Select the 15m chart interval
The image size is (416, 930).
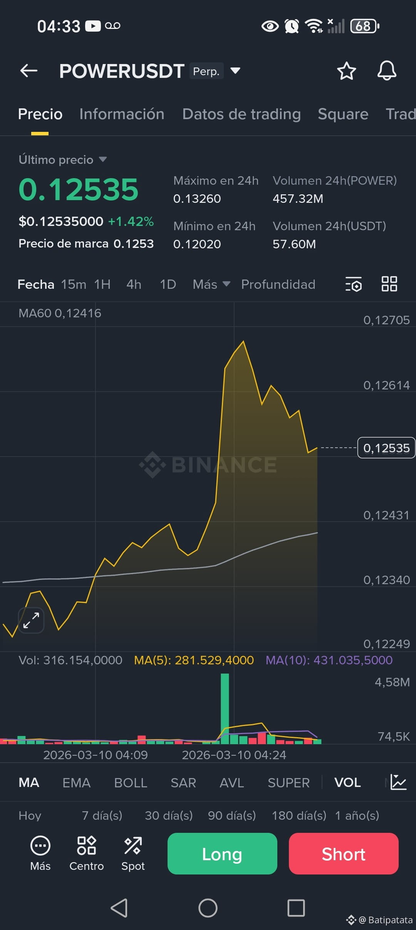point(74,285)
